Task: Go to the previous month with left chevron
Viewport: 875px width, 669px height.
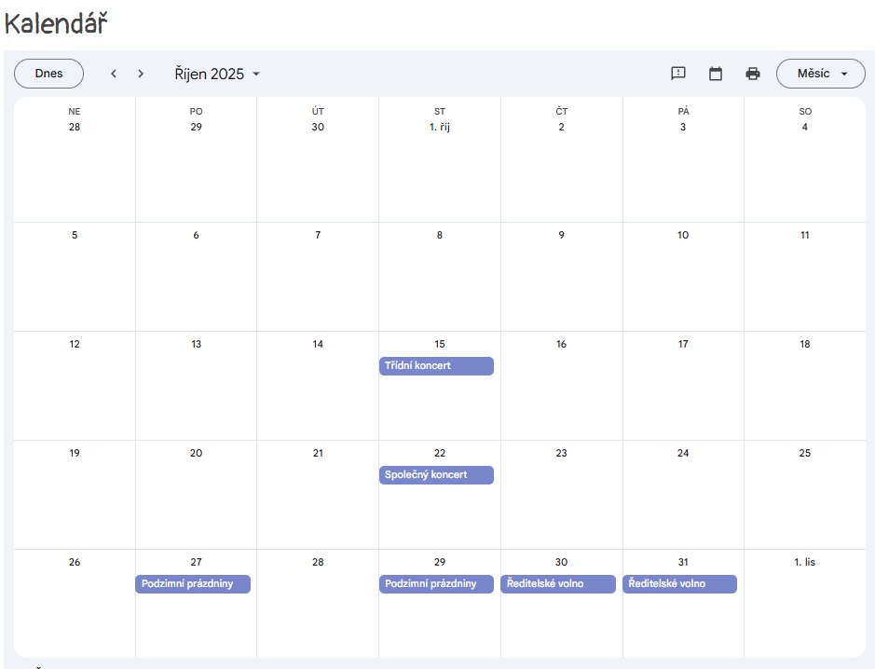Action: point(114,74)
